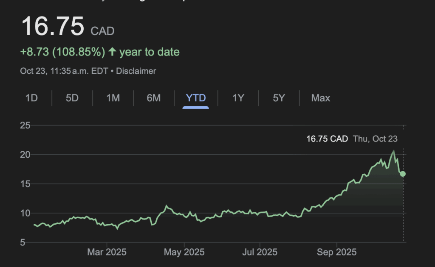Click the Sep 2025 x-axis label

pos(338,253)
